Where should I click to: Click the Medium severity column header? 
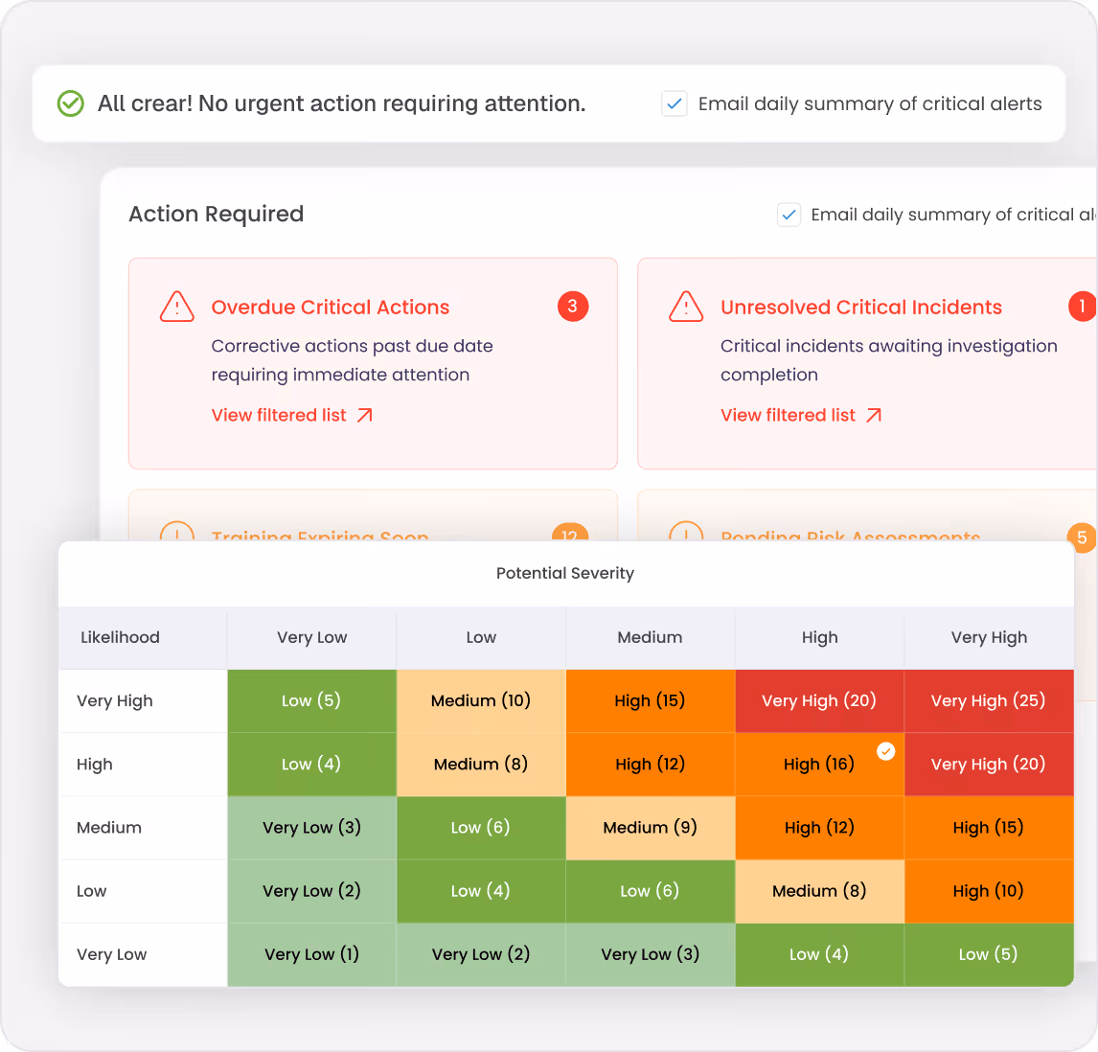pos(650,637)
